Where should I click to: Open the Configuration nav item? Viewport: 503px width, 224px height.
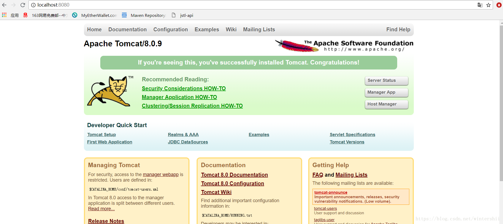(171, 29)
